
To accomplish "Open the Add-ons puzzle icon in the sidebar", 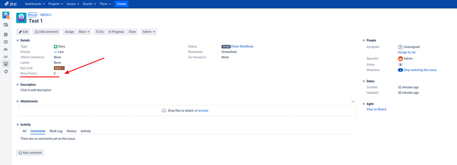I will (x=6, y=71).
